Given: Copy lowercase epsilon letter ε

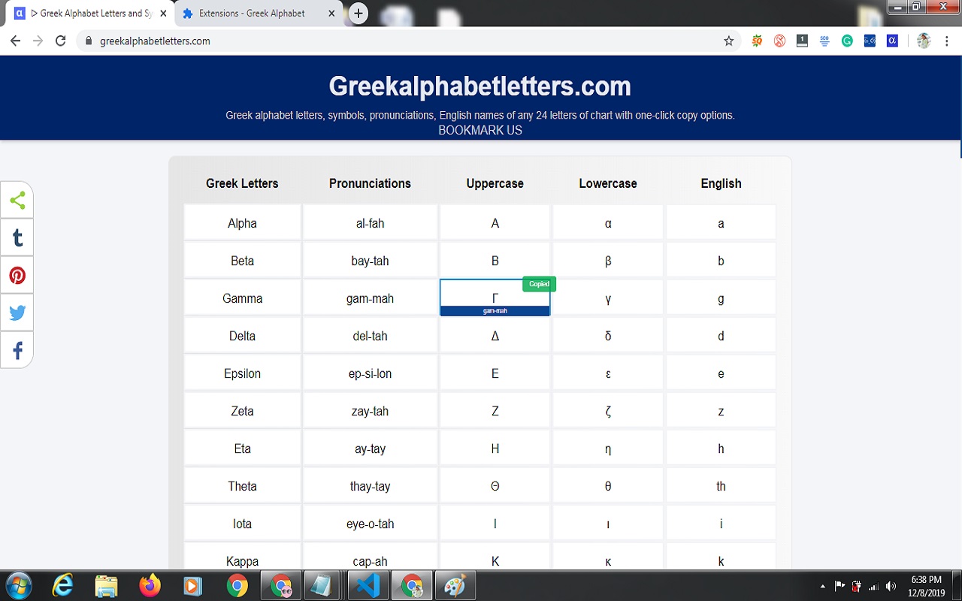Looking at the screenshot, I should coord(608,373).
